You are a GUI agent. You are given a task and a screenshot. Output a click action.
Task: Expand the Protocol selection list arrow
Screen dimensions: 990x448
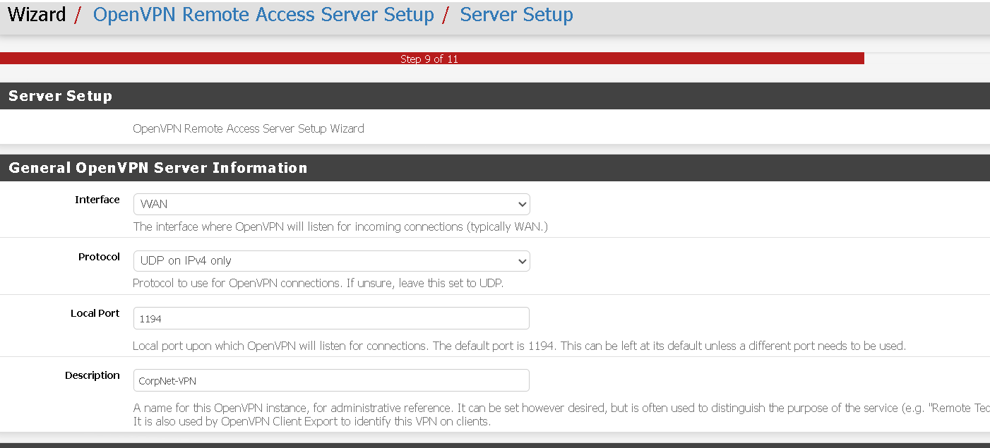[523, 261]
